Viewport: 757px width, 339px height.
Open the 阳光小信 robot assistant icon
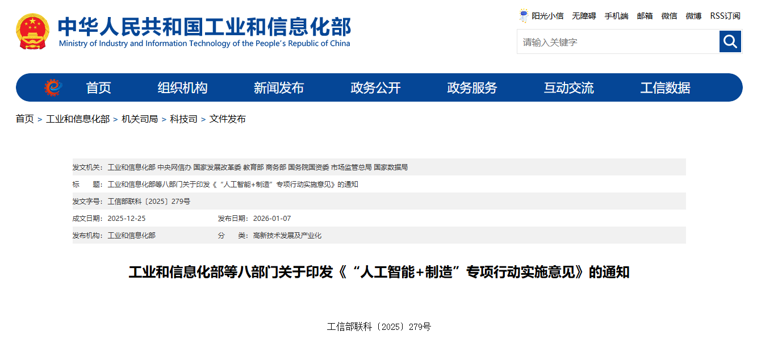coord(523,15)
